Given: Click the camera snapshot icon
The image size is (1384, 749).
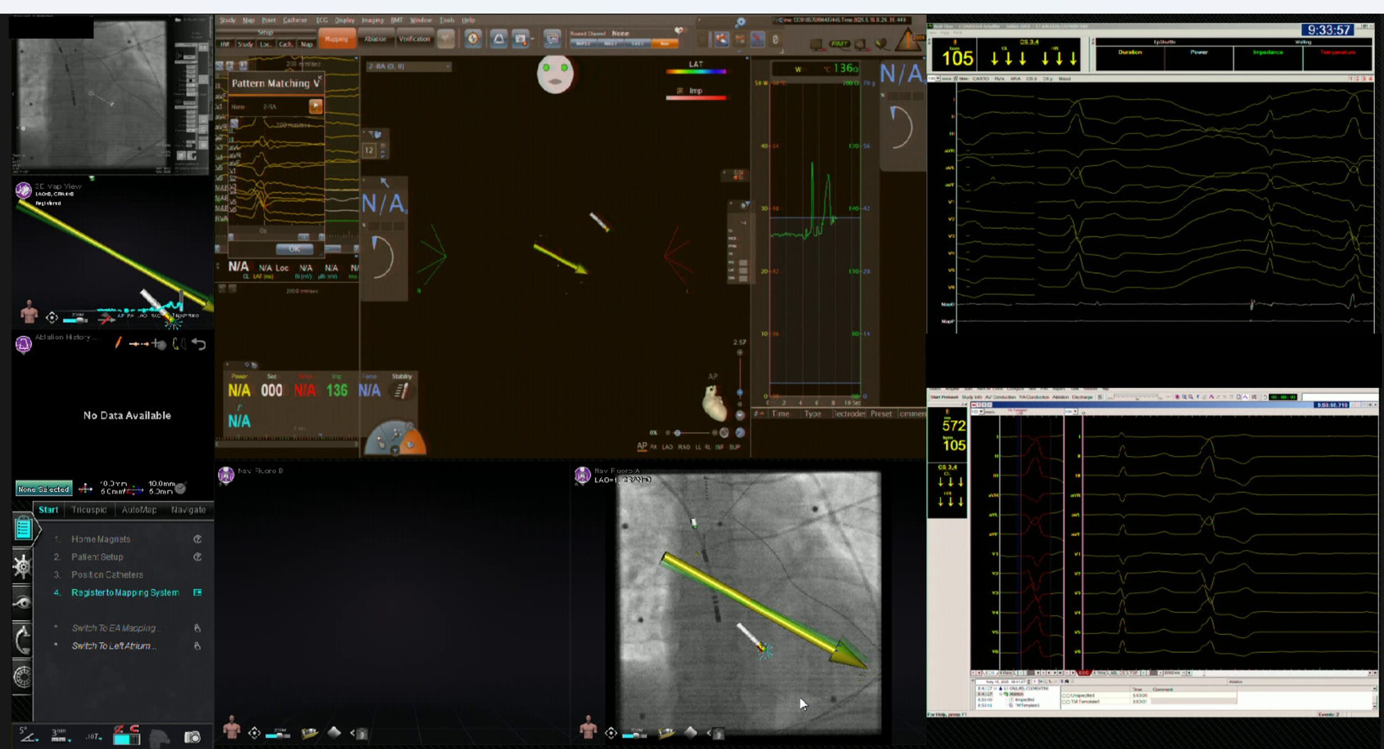Looking at the screenshot, I should point(192,737).
